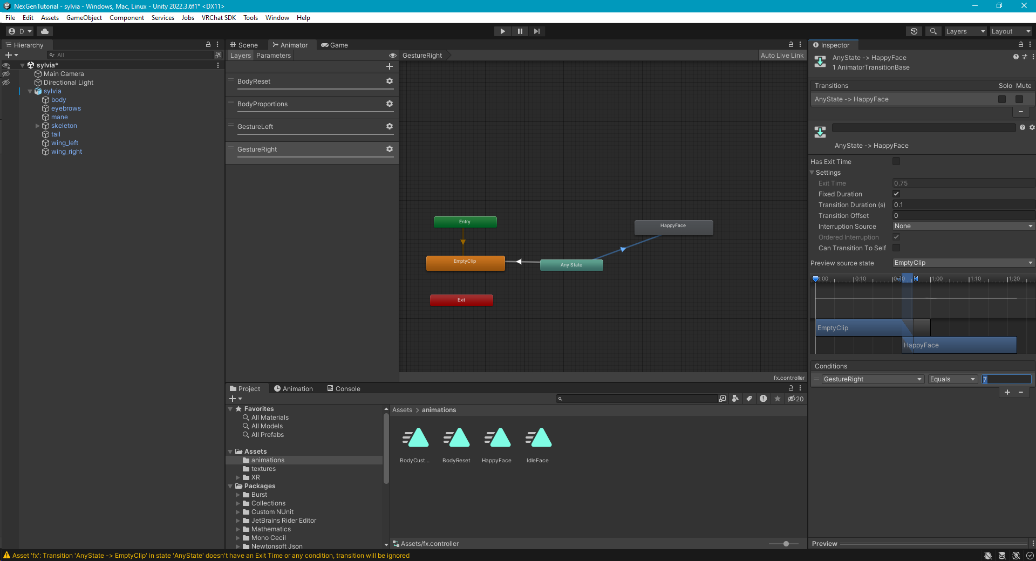Open Preview source state dropdown
Screen dimensions: 1036x561
point(963,263)
